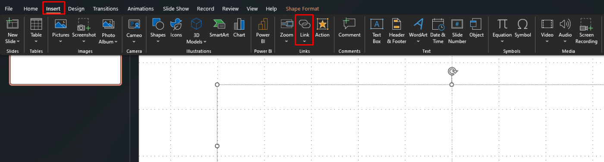Insert Date & Time

pos(438,31)
